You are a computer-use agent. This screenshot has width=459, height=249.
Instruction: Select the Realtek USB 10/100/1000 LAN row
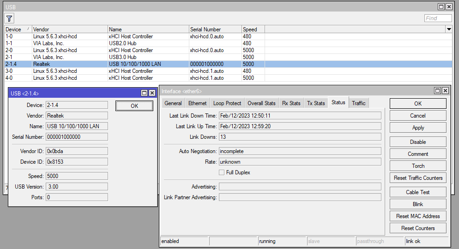coord(228,64)
